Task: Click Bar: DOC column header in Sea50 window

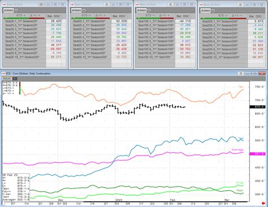Action: [x=119, y=16]
